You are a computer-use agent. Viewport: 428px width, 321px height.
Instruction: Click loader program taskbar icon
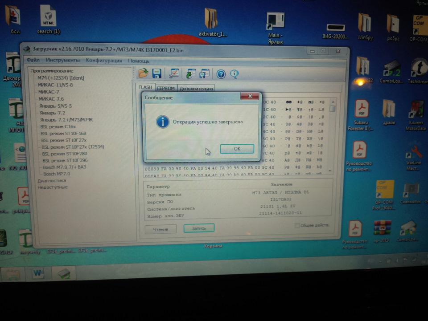click(x=64, y=273)
